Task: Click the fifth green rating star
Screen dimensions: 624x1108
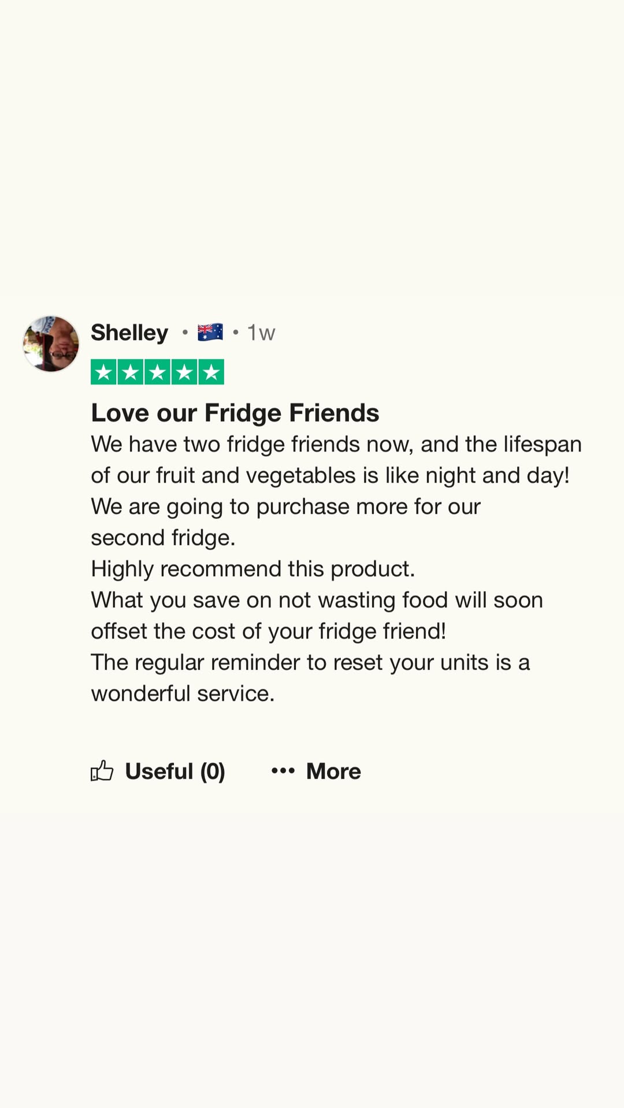Action: [211, 372]
